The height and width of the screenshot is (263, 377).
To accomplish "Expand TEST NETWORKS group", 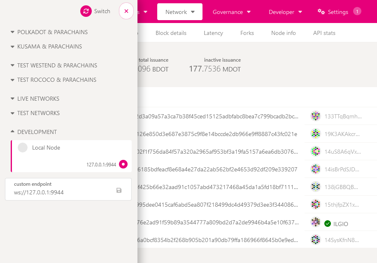I will pyautogui.click(x=35, y=113).
